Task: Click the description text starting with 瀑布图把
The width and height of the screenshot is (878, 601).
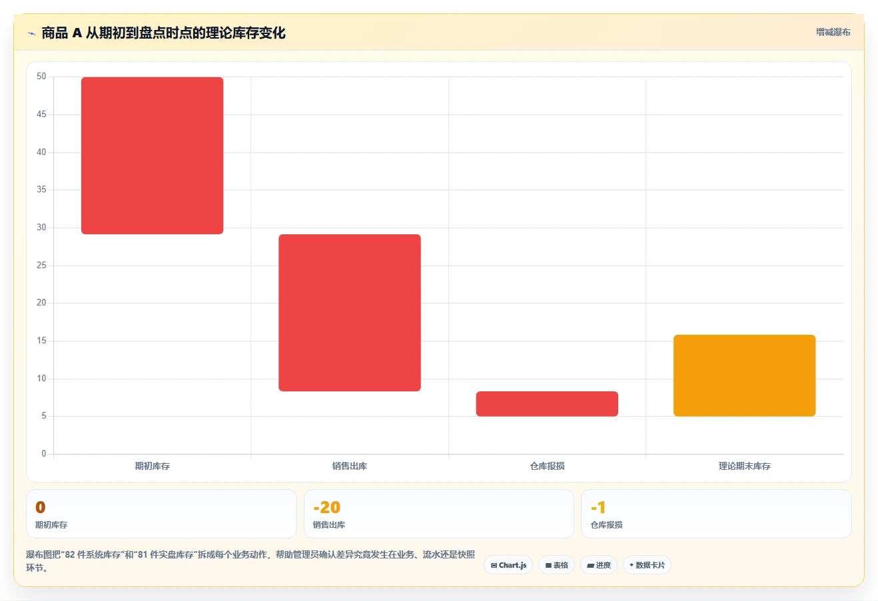Action: (x=250, y=561)
